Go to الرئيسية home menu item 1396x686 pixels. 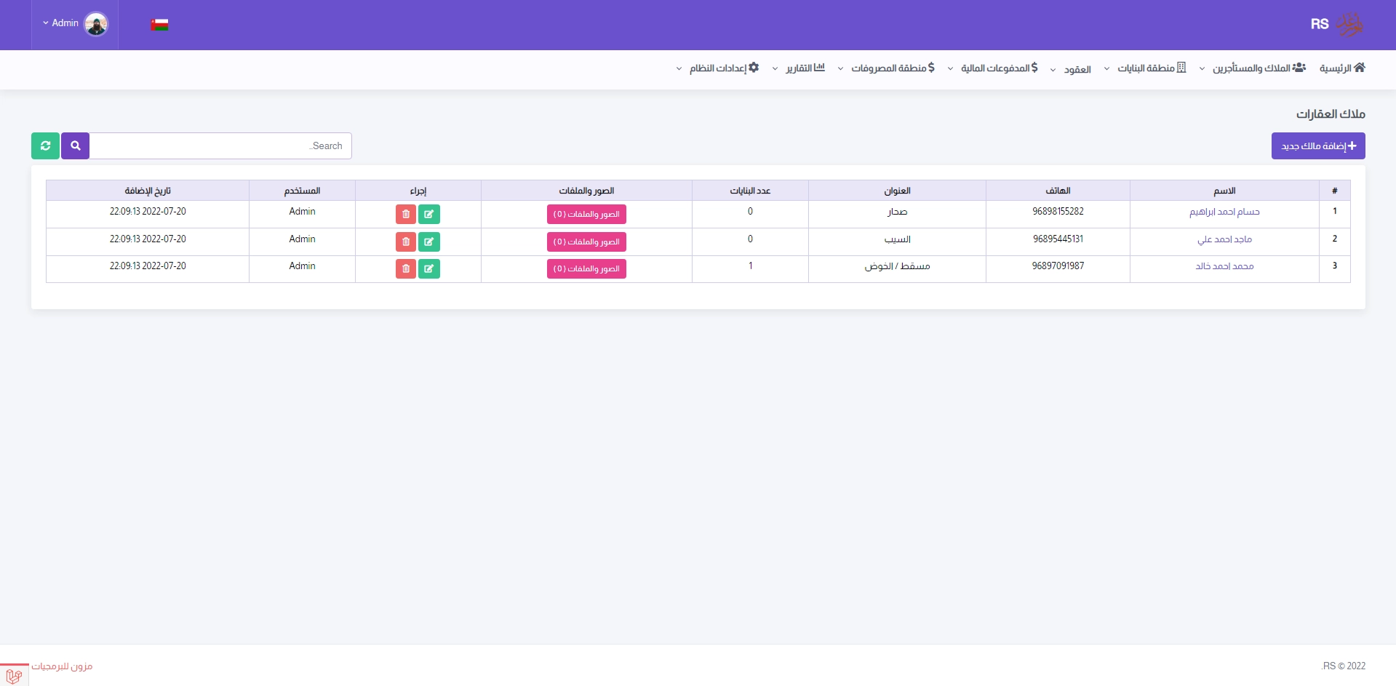click(x=1342, y=68)
